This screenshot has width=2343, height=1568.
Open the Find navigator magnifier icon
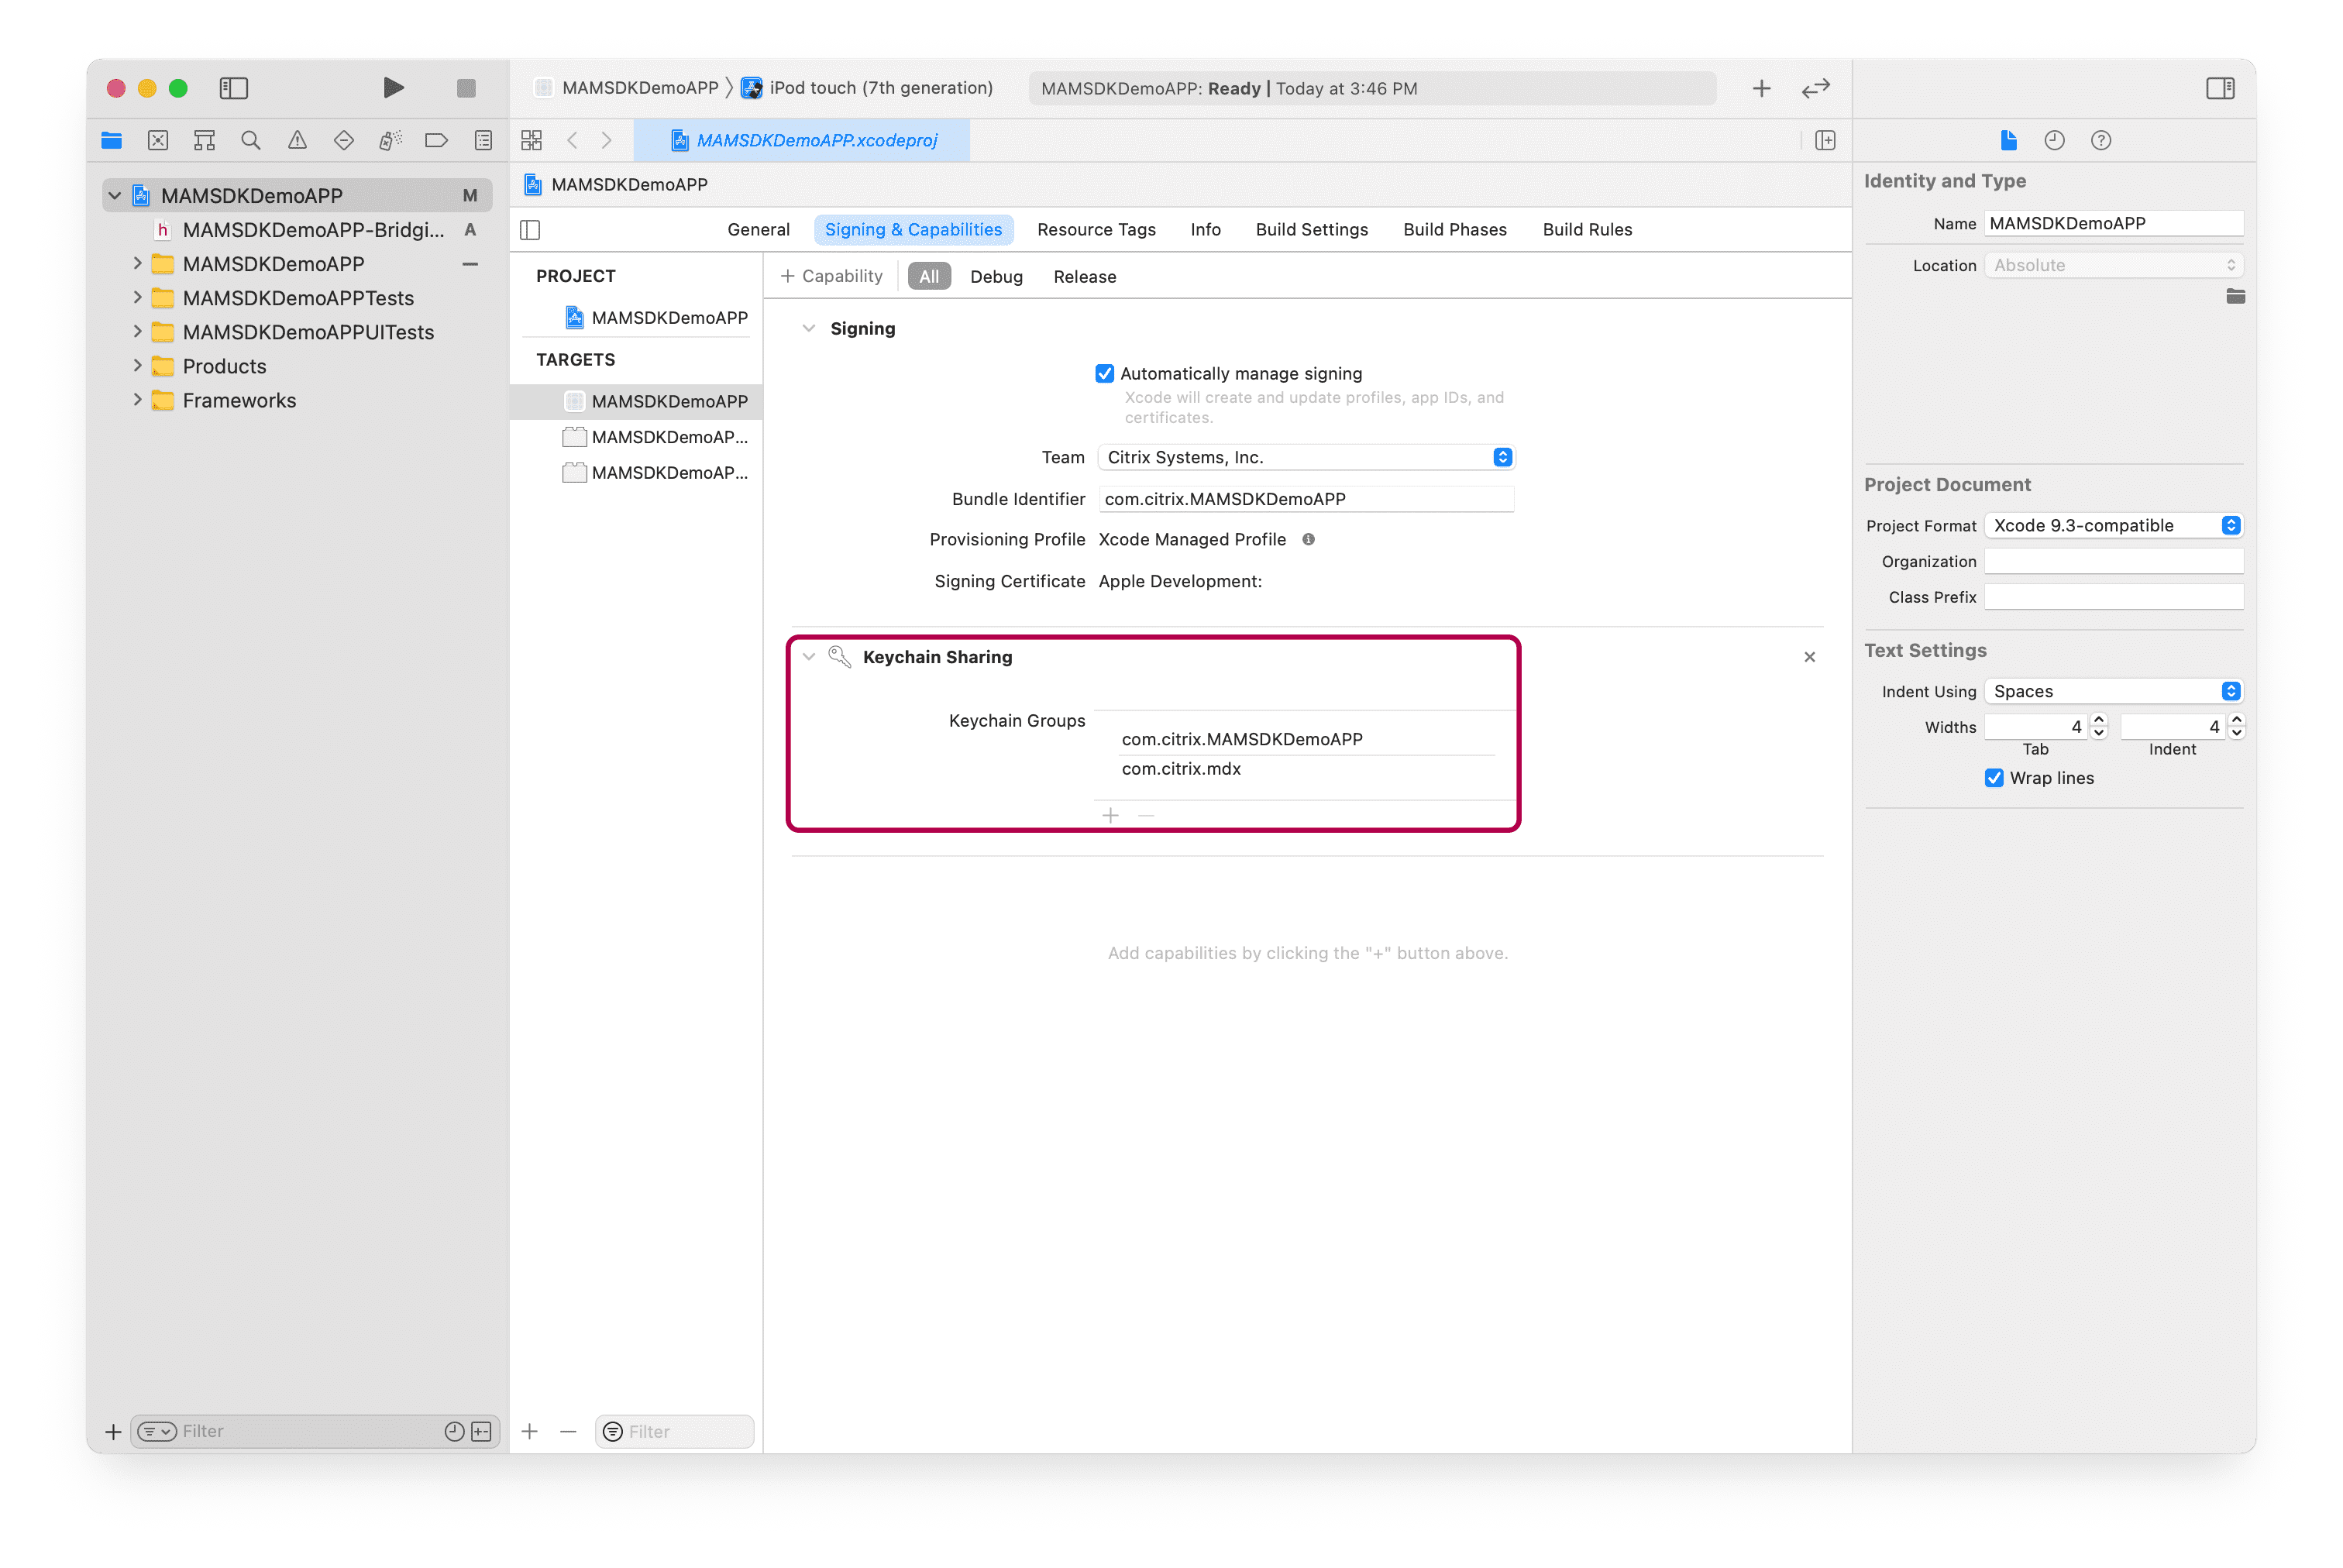coord(251,141)
